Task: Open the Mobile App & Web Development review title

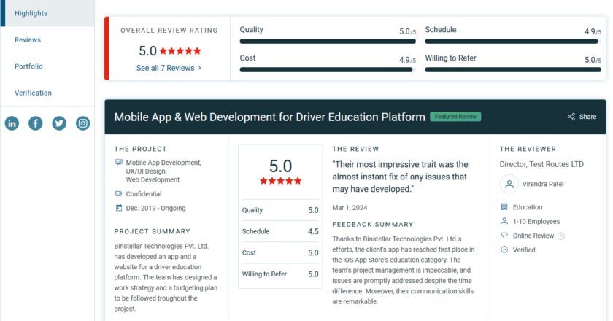Action: pos(270,117)
